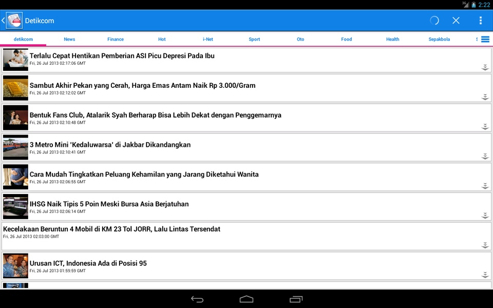Switch to the i-Net tab
The height and width of the screenshot is (308, 493).
(208, 40)
